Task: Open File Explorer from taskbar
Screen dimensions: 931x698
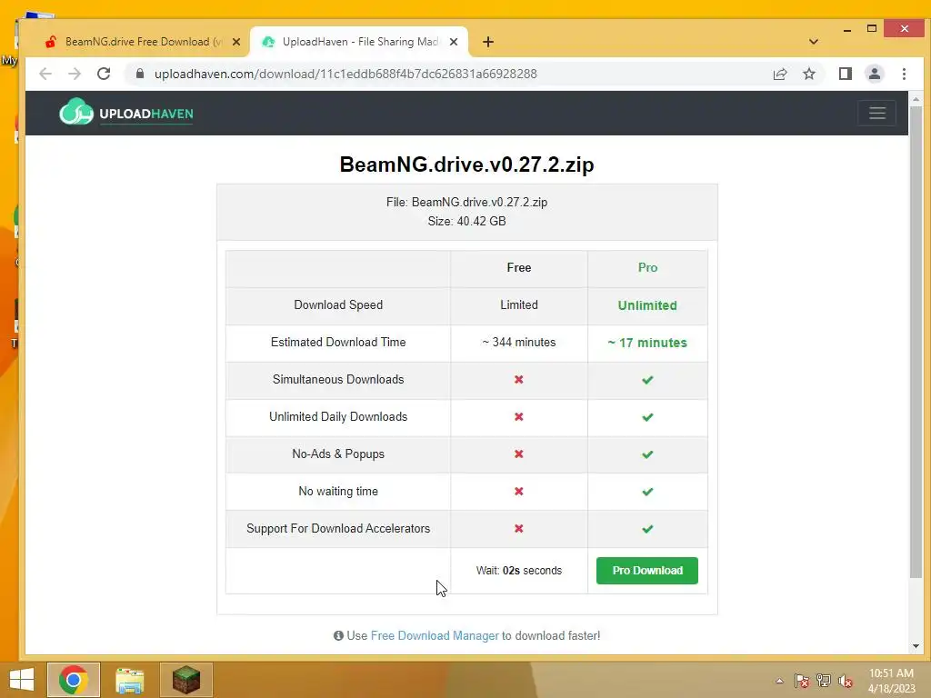Action: (x=129, y=680)
